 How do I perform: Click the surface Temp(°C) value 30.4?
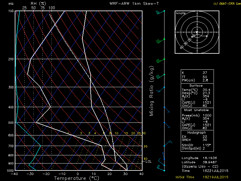(x=207, y=90)
